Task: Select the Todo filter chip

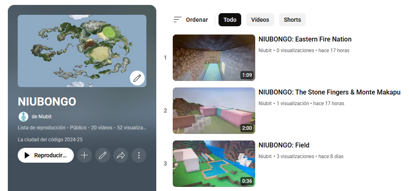Action: pyautogui.click(x=230, y=20)
